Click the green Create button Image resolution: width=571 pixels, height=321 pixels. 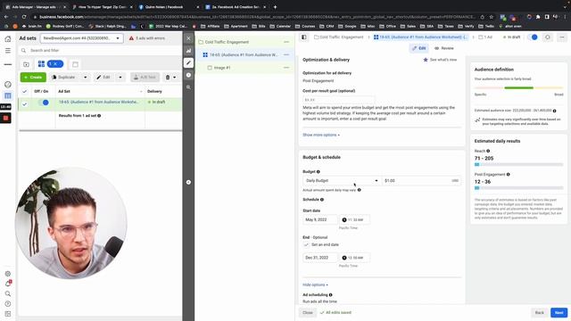pyautogui.click(x=33, y=78)
